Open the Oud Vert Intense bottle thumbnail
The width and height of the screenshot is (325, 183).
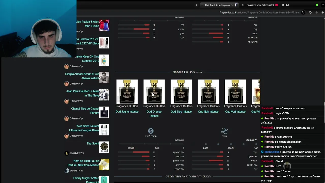click(235, 92)
